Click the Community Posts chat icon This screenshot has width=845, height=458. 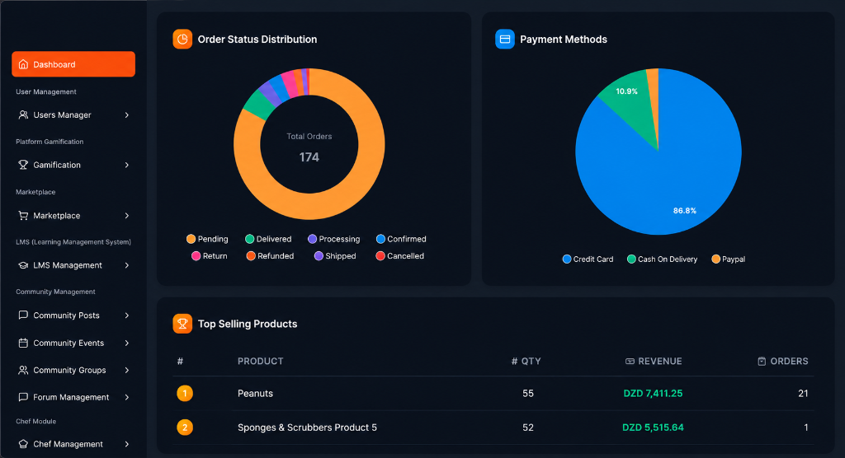coord(23,315)
